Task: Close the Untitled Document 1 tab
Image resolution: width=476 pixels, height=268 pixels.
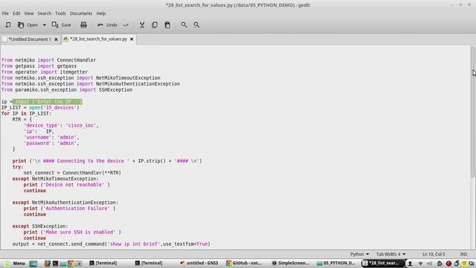Action: pyautogui.click(x=56, y=39)
